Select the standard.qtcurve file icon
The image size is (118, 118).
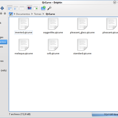pos(82,45)
